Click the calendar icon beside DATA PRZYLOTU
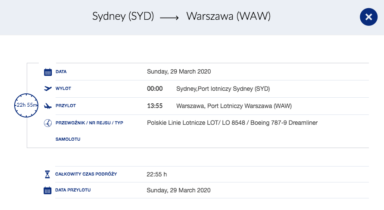This screenshot has width=384, height=210. tap(47, 191)
